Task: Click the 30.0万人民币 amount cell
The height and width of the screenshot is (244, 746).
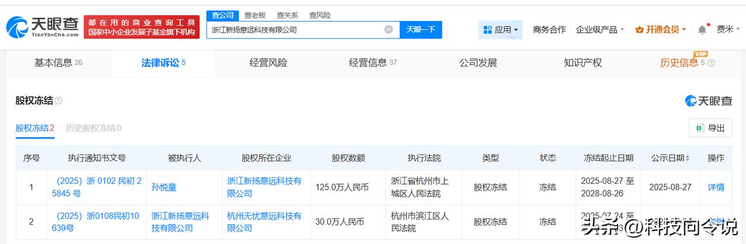Action: (x=348, y=222)
